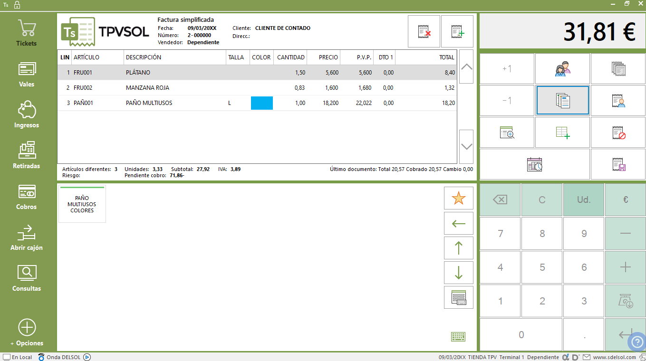Cancel ticket with red prohibited icon
646x361 pixels.
(x=618, y=133)
